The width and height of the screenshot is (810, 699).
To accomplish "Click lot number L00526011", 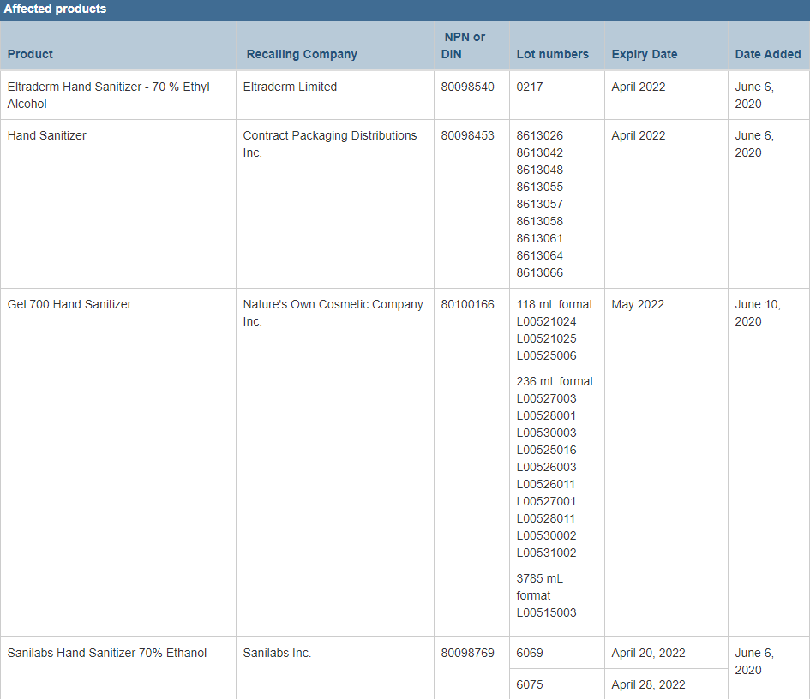I will [545, 484].
